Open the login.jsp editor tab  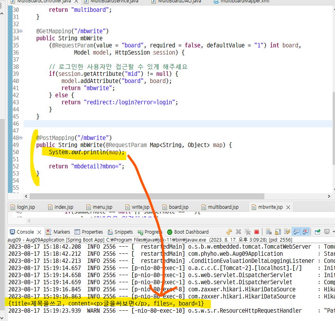pyautogui.click(x=23, y=207)
